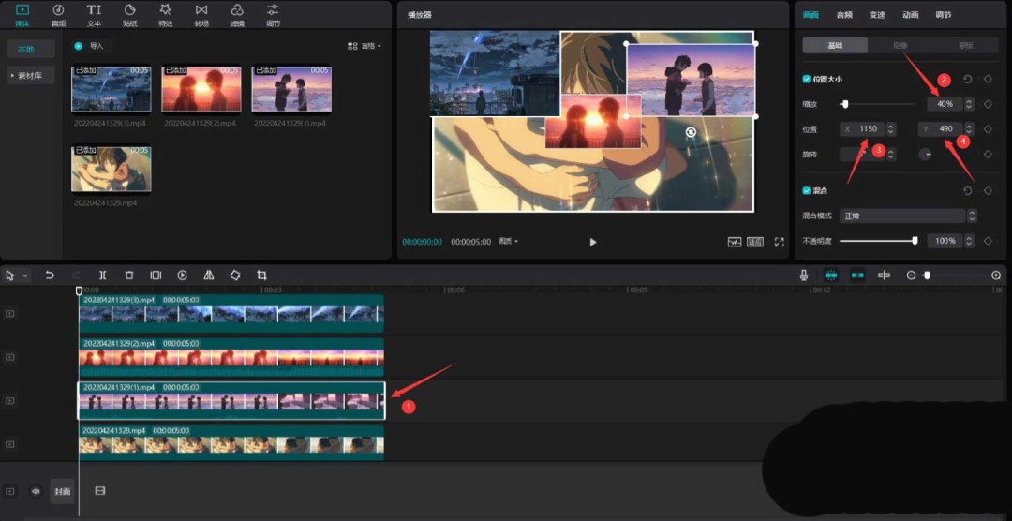Open the 滤镜 (filters) panel icon

tap(237, 13)
